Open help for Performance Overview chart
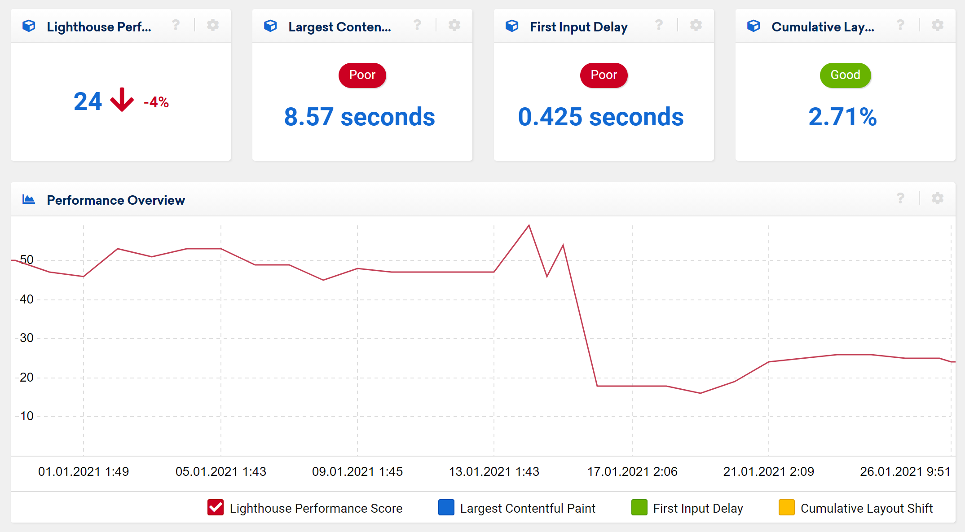Viewport: 965px width, 532px height. [900, 198]
